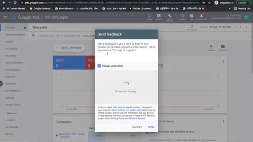
Task: Open Landing pages in the sidebar
Action: [13, 70]
